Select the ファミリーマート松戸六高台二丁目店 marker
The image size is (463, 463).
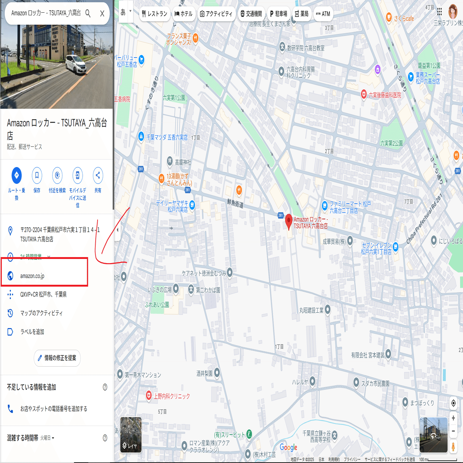325,205
